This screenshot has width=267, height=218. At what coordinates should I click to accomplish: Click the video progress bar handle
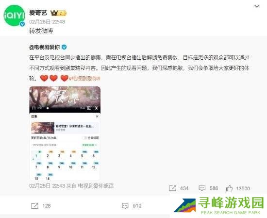(x=48, y=108)
